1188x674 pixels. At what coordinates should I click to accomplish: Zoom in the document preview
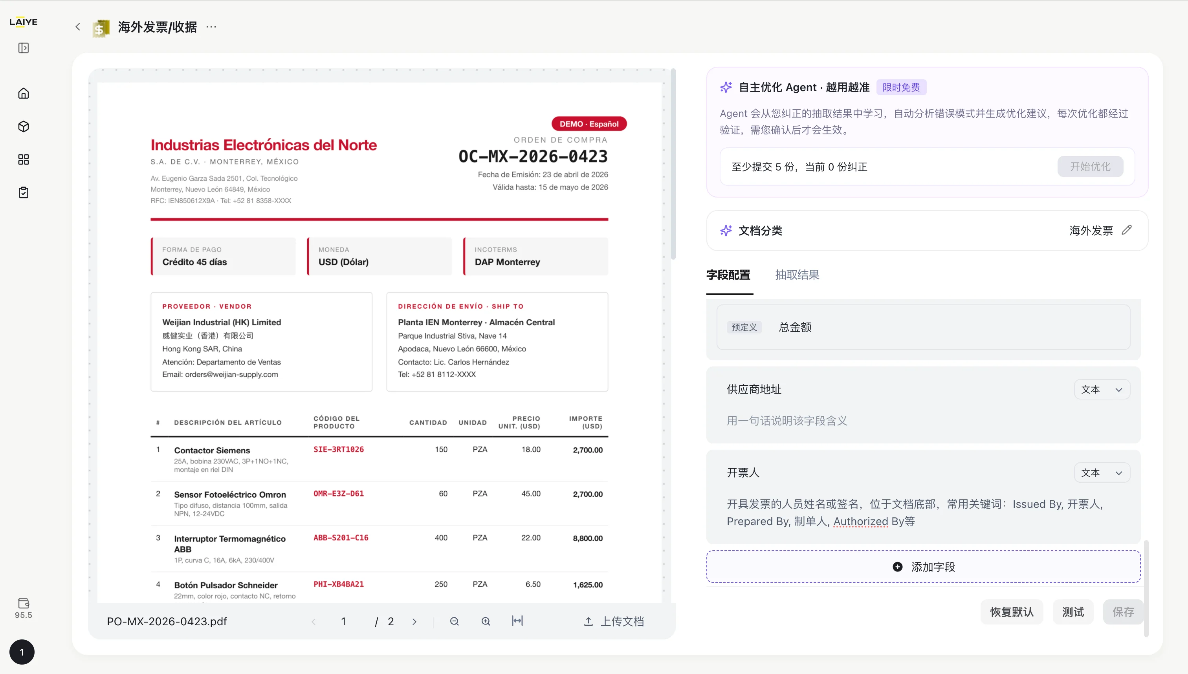click(x=486, y=621)
